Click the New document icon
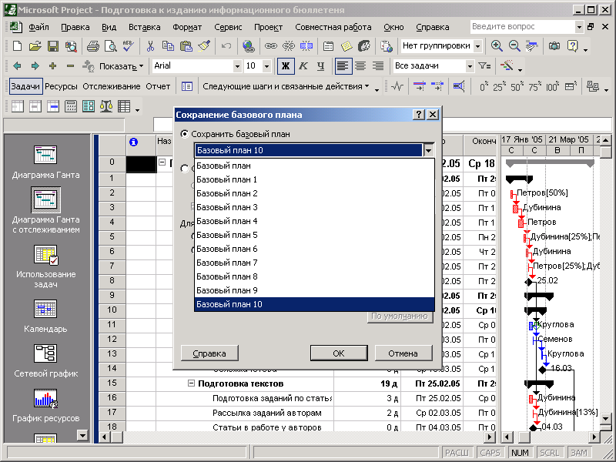The image size is (616, 462). 17,46
